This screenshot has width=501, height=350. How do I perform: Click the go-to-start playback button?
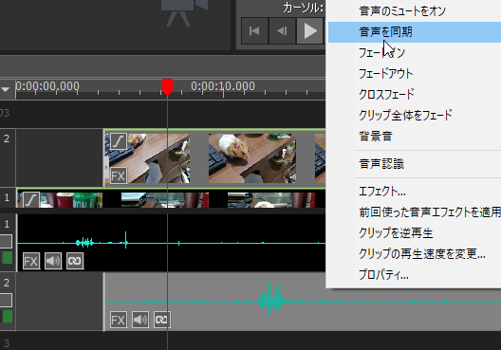tap(254, 31)
